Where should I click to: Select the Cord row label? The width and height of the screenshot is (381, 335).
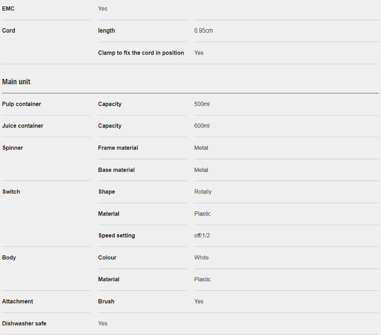tap(9, 31)
